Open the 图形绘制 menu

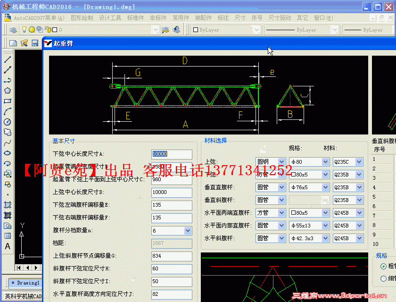point(82,18)
